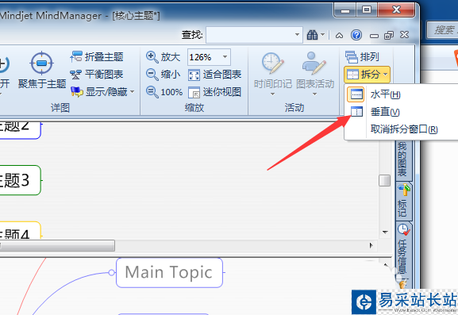Close the document via the inner X

click(x=404, y=35)
